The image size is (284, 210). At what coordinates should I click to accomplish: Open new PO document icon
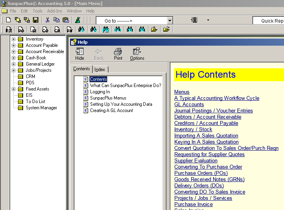click(21, 29)
